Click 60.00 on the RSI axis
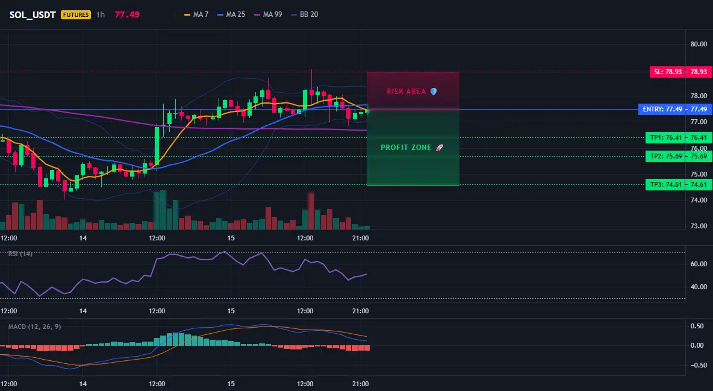This screenshot has height=391, width=713. click(x=699, y=264)
